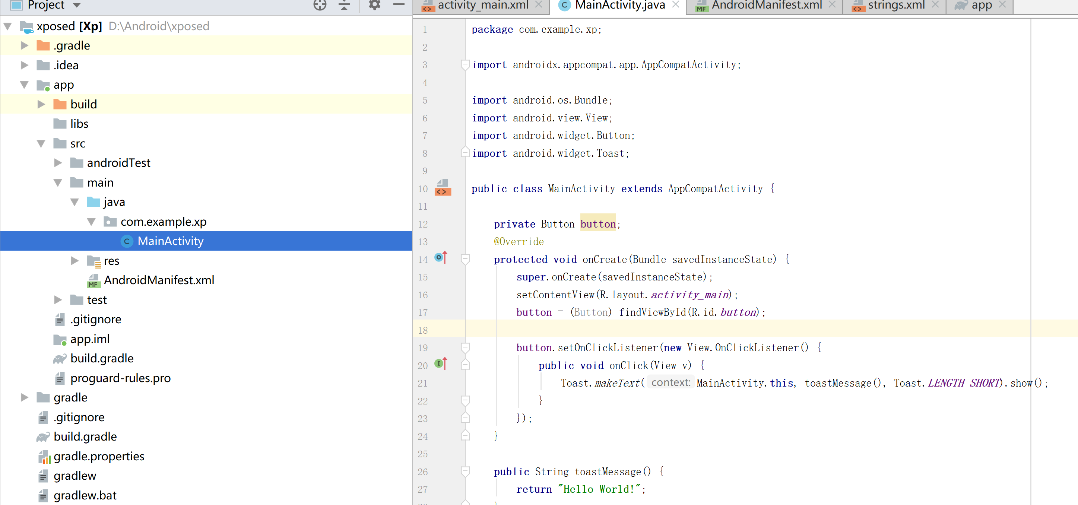Close the activity_main.xml tab

click(539, 4)
